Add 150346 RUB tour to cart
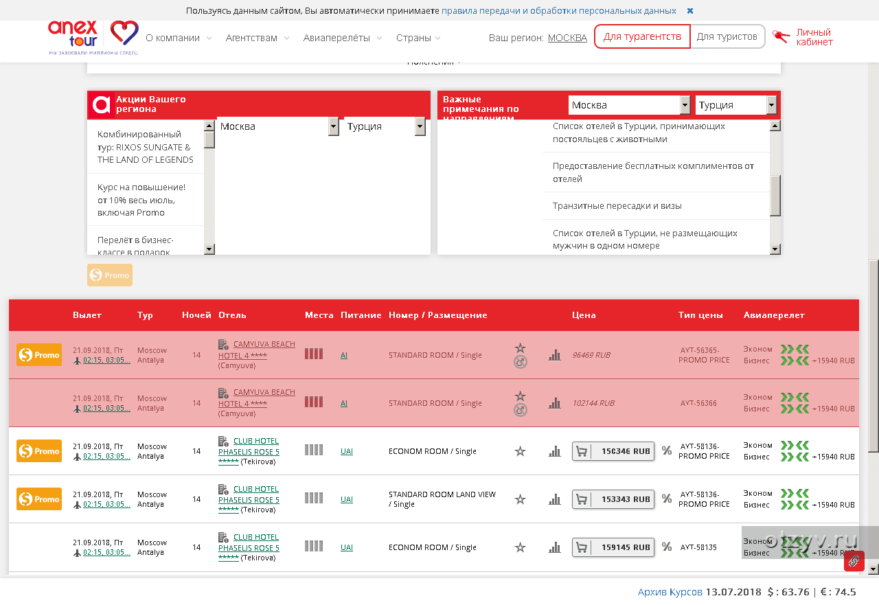Image resolution: width=879 pixels, height=605 pixels. pyautogui.click(x=613, y=451)
